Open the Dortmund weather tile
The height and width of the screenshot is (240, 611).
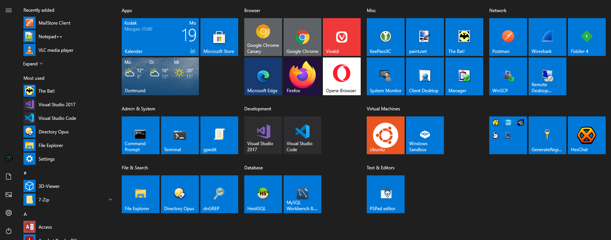click(x=160, y=76)
